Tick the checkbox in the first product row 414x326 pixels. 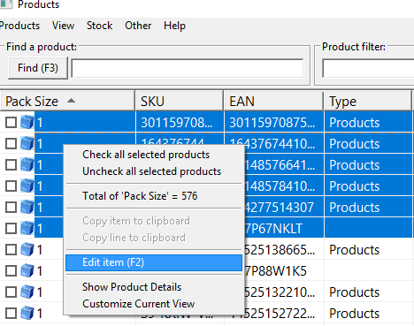pyautogui.click(x=11, y=122)
